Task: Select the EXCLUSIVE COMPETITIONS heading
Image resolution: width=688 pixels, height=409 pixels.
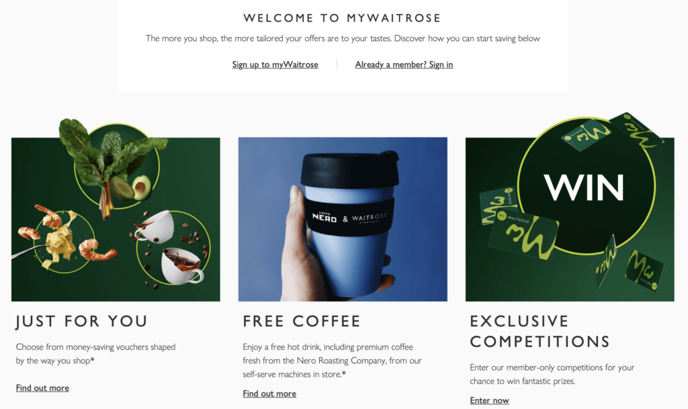Action: [x=540, y=331]
